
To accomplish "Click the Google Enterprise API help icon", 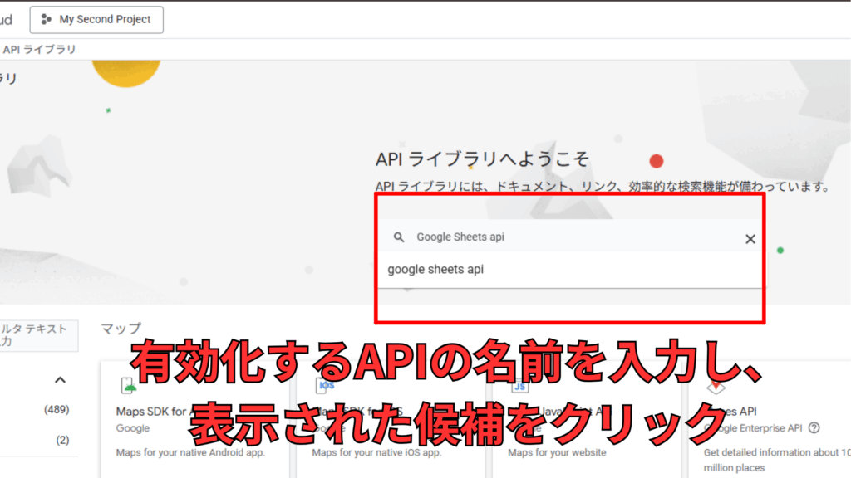I will point(814,427).
